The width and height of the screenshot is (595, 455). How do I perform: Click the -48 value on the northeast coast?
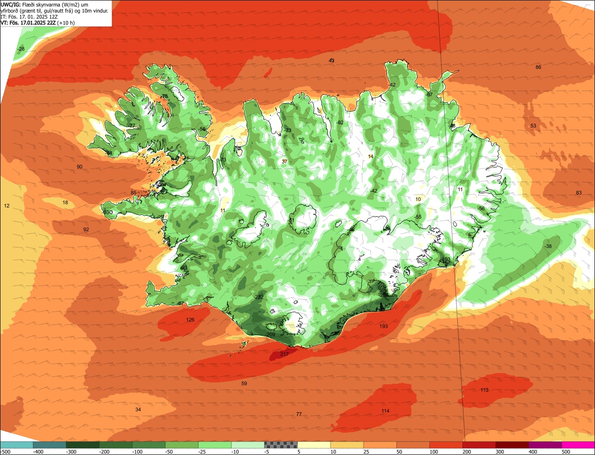[452, 126]
